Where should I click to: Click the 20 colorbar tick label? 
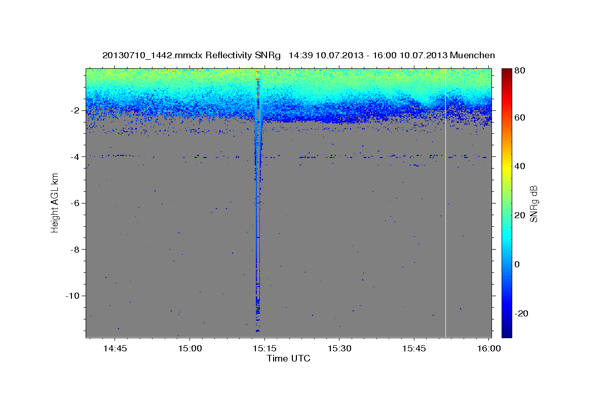click(520, 216)
